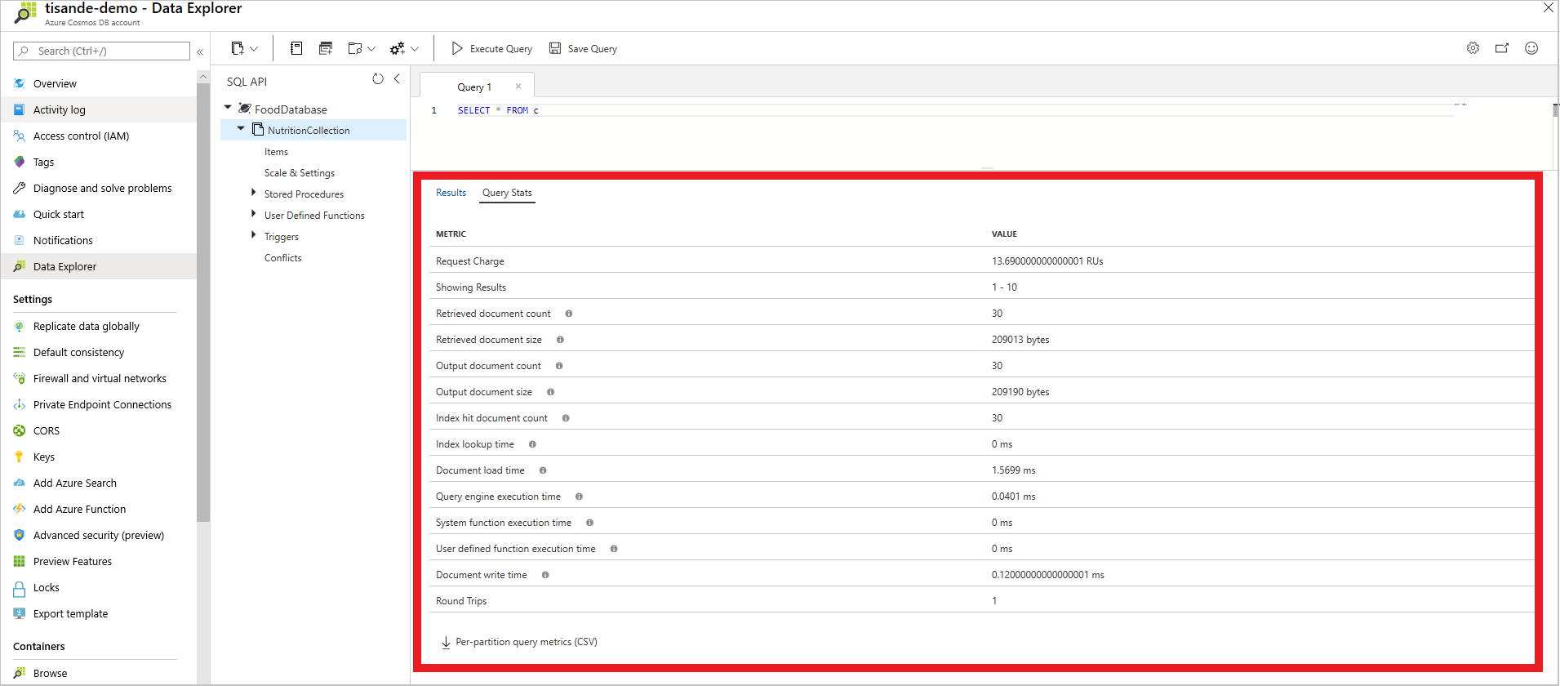Screen dimensions: 1560x686
Task: Collapse the SQL API tree pane
Action: pos(397,79)
